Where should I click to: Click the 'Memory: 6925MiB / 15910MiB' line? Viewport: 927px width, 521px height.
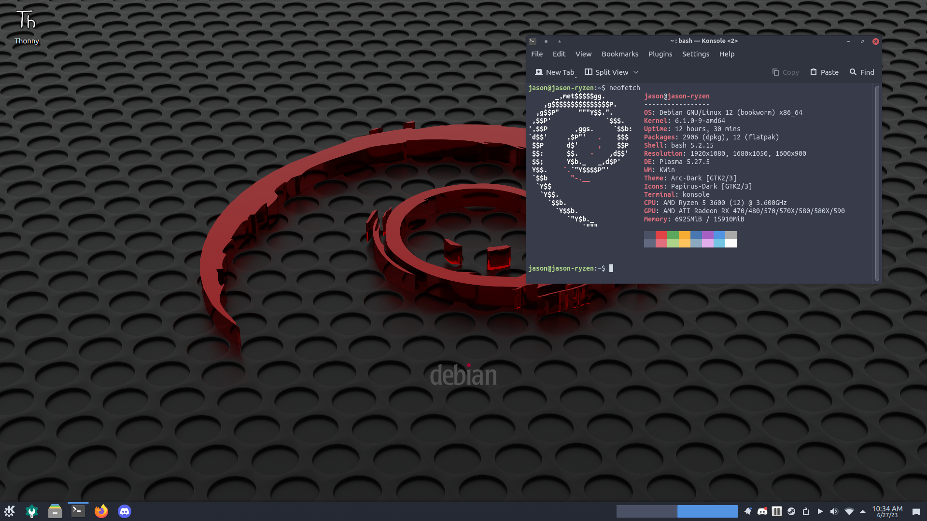[694, 219]
